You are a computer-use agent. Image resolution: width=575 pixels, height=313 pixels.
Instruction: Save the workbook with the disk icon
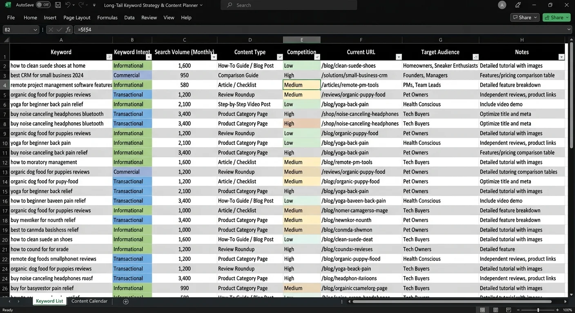click(58, 5)
